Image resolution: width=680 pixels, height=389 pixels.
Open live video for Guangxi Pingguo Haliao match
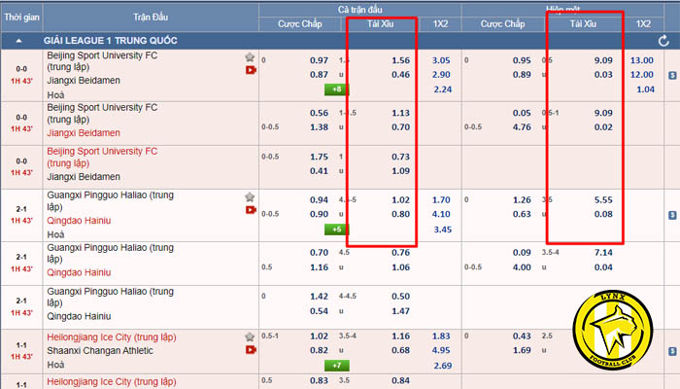[251, 210]
